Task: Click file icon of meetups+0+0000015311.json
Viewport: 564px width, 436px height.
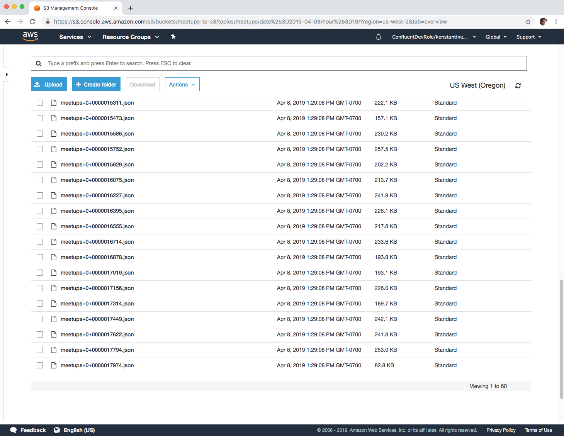Action: pyautogui.click(x=54, y=103)
